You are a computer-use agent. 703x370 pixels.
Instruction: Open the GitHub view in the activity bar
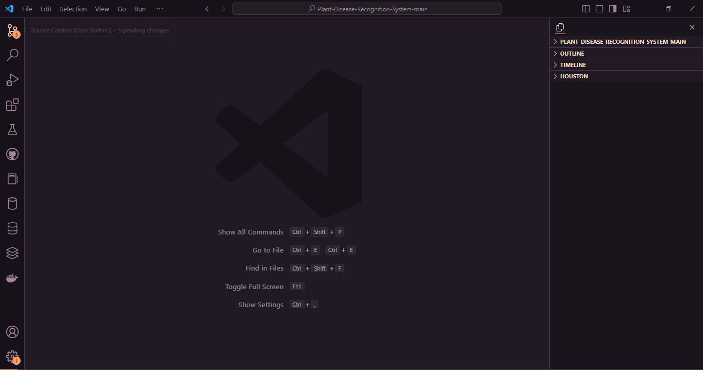12,154
